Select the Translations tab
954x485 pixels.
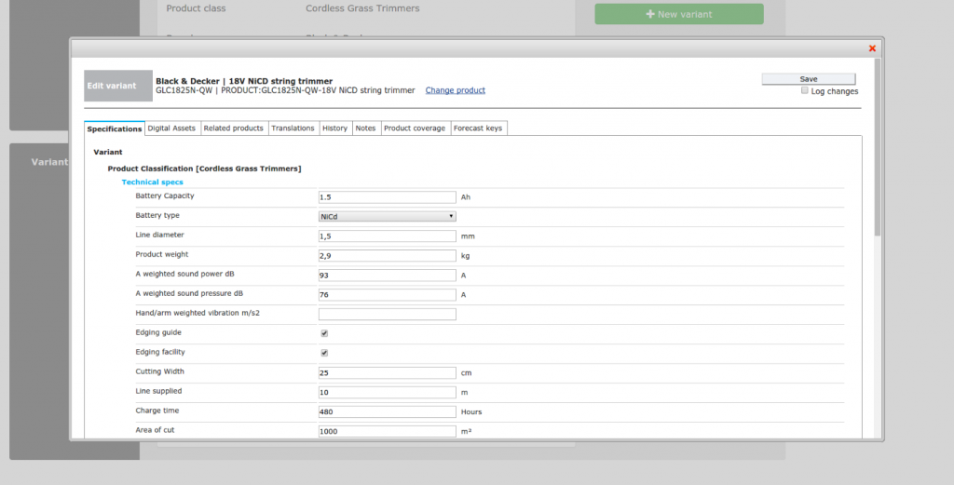[x=293, y=128]
